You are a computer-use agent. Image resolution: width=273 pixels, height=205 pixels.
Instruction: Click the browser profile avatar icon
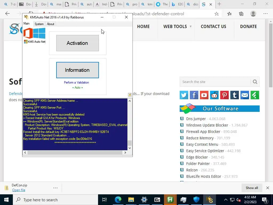pyautogui.click(x=253, y=14)
